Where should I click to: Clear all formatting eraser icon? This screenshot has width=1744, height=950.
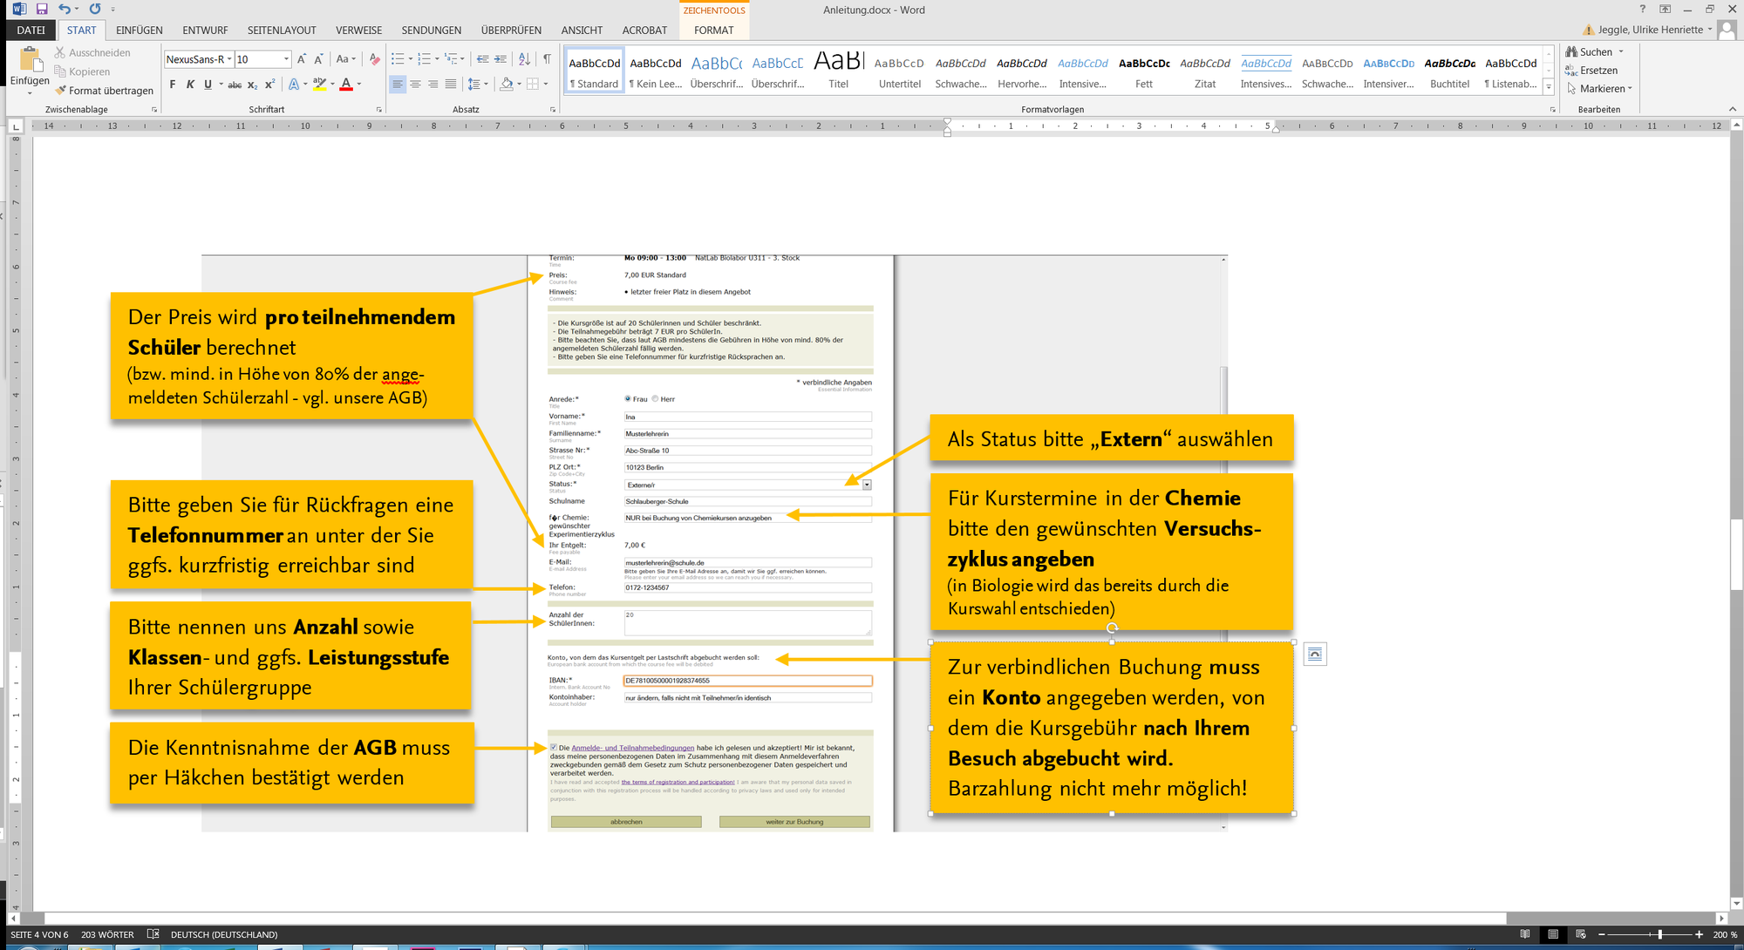374,59
